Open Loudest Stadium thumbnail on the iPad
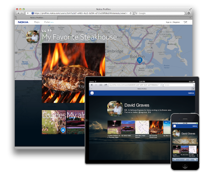 114,127
